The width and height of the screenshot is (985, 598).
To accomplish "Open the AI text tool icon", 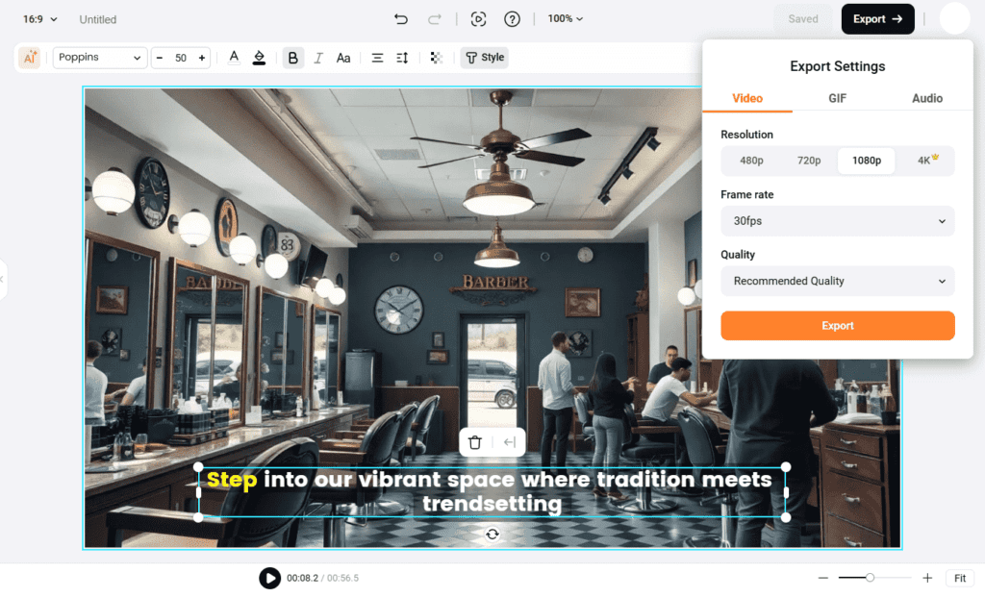I will (x=30, y=58).
